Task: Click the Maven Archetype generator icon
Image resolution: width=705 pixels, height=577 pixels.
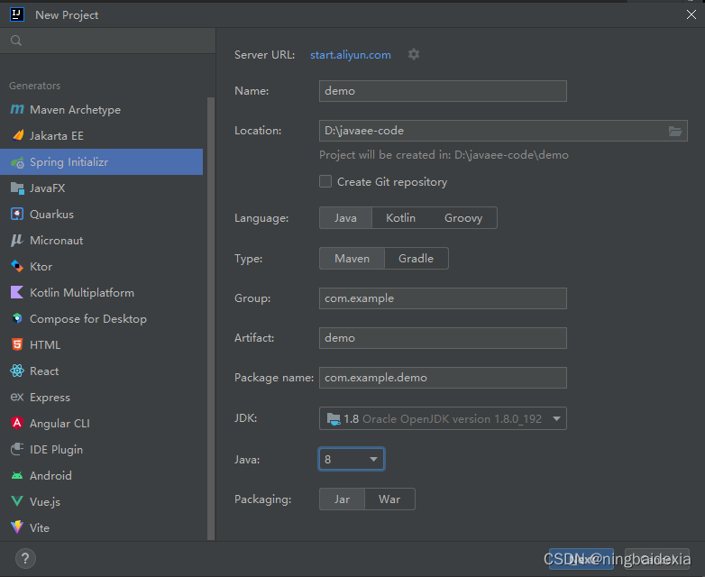Action: [x=17, y=109]
